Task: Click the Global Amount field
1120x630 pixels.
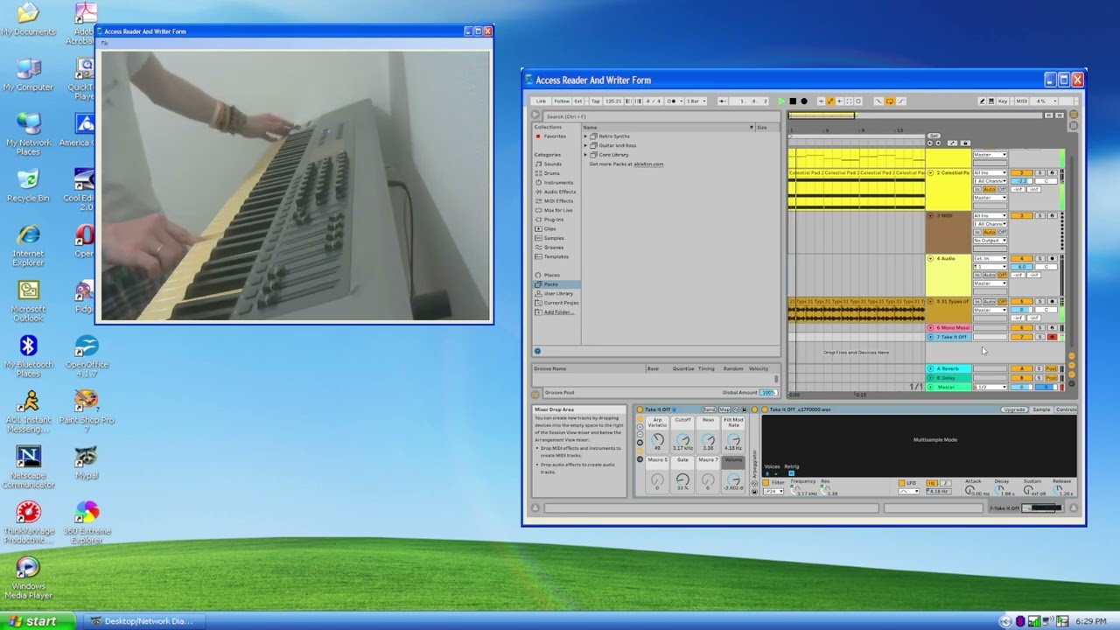Action: (768, 392)
